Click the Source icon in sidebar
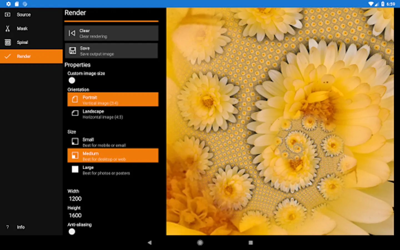 8,15
